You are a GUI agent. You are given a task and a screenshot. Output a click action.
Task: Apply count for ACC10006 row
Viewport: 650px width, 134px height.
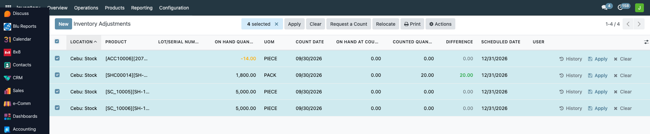point(598,59)
